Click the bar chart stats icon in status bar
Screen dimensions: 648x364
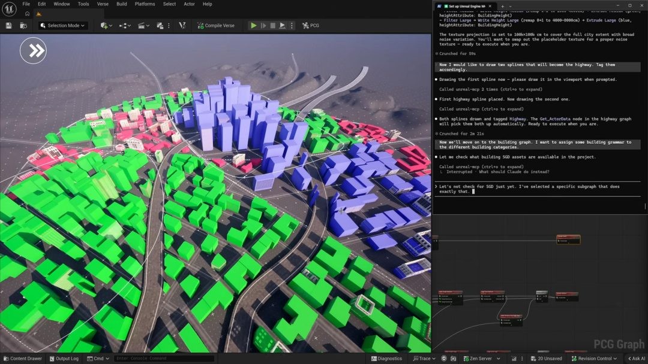[514, 359]
